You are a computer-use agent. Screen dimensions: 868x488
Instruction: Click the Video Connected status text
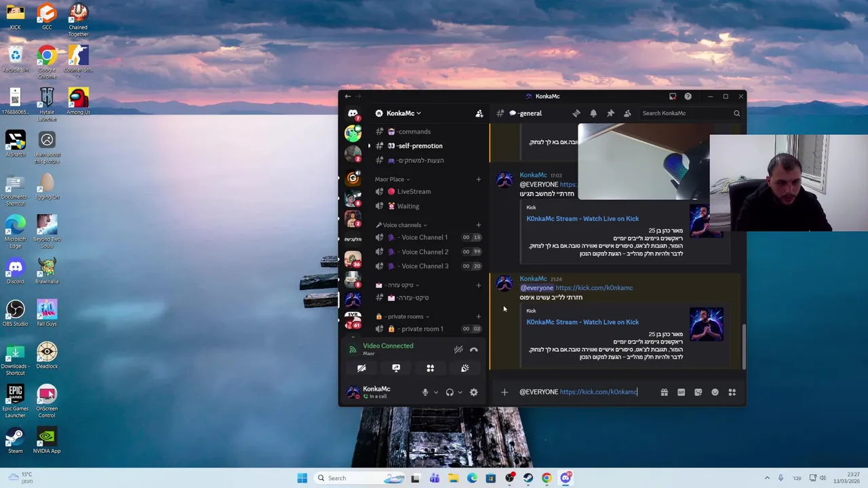click(x=388, y=346)
